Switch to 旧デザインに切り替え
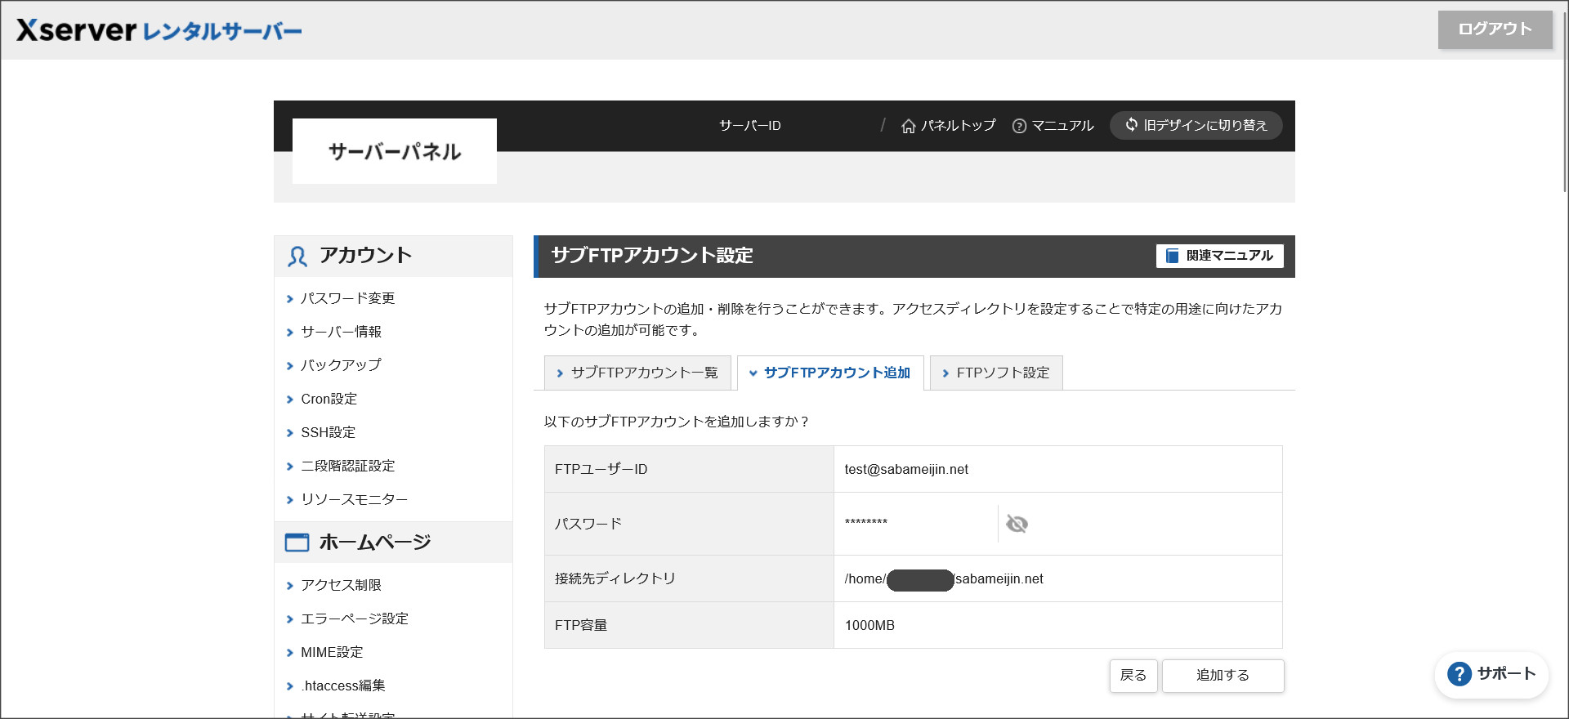1569x719 pixels. click(x=1196, y=125)
